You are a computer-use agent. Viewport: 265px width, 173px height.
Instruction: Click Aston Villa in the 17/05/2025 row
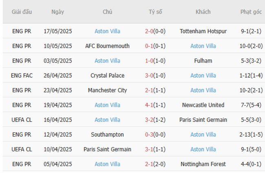coord(107,31)
